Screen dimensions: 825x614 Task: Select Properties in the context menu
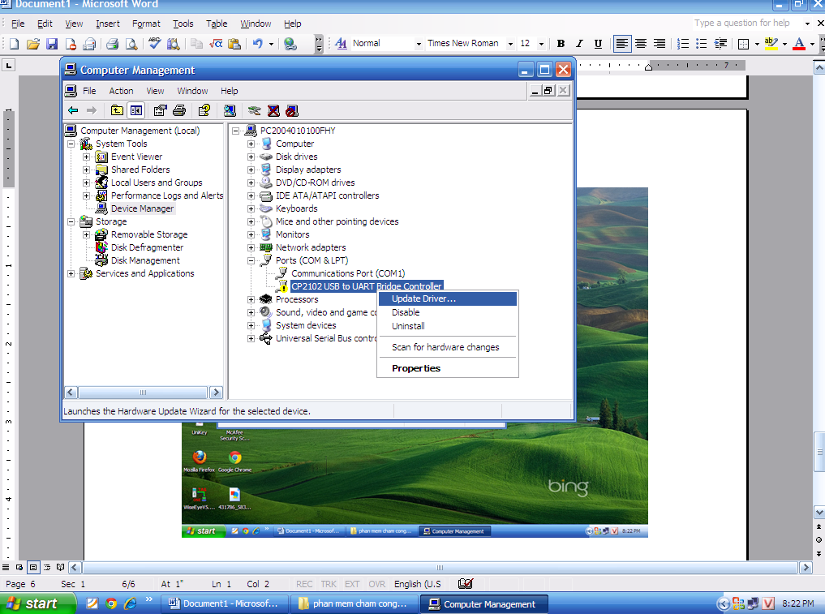[x=416, y=368]
